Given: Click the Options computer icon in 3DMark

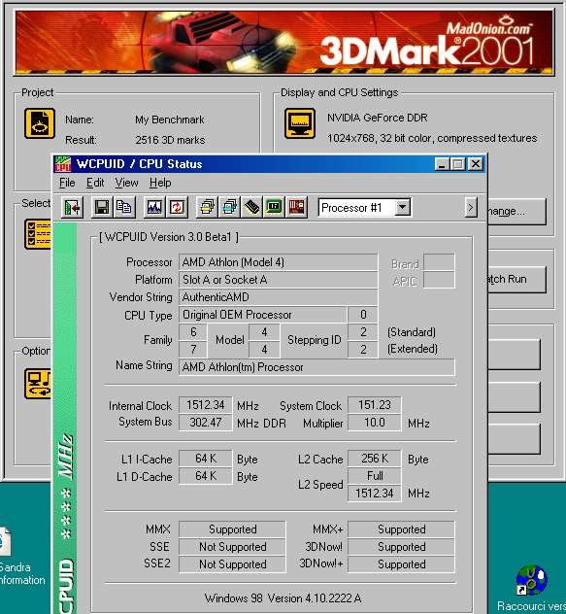Looking at the screenshot, I should tap(38, 384).
